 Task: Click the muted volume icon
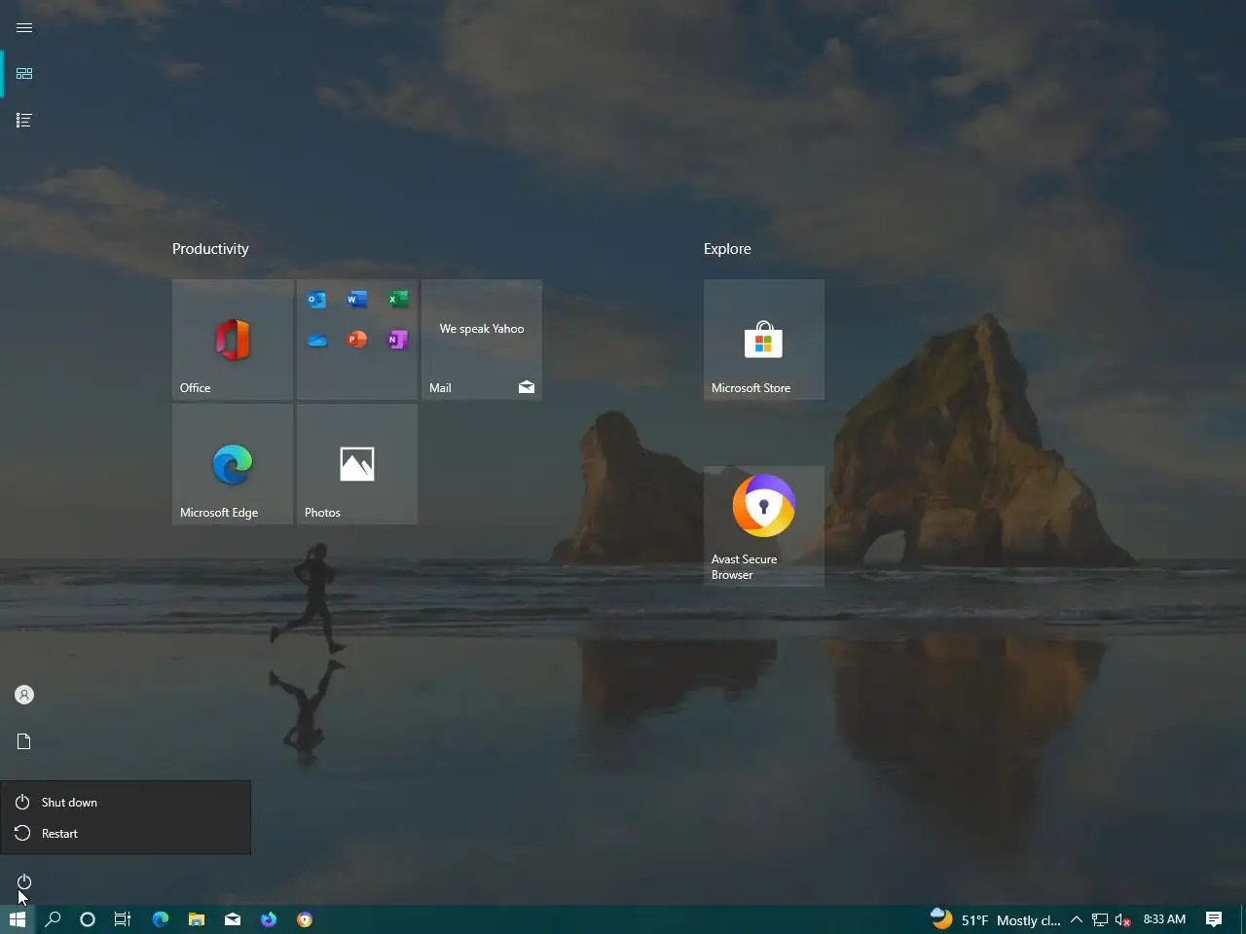[x=1122, y=919]
